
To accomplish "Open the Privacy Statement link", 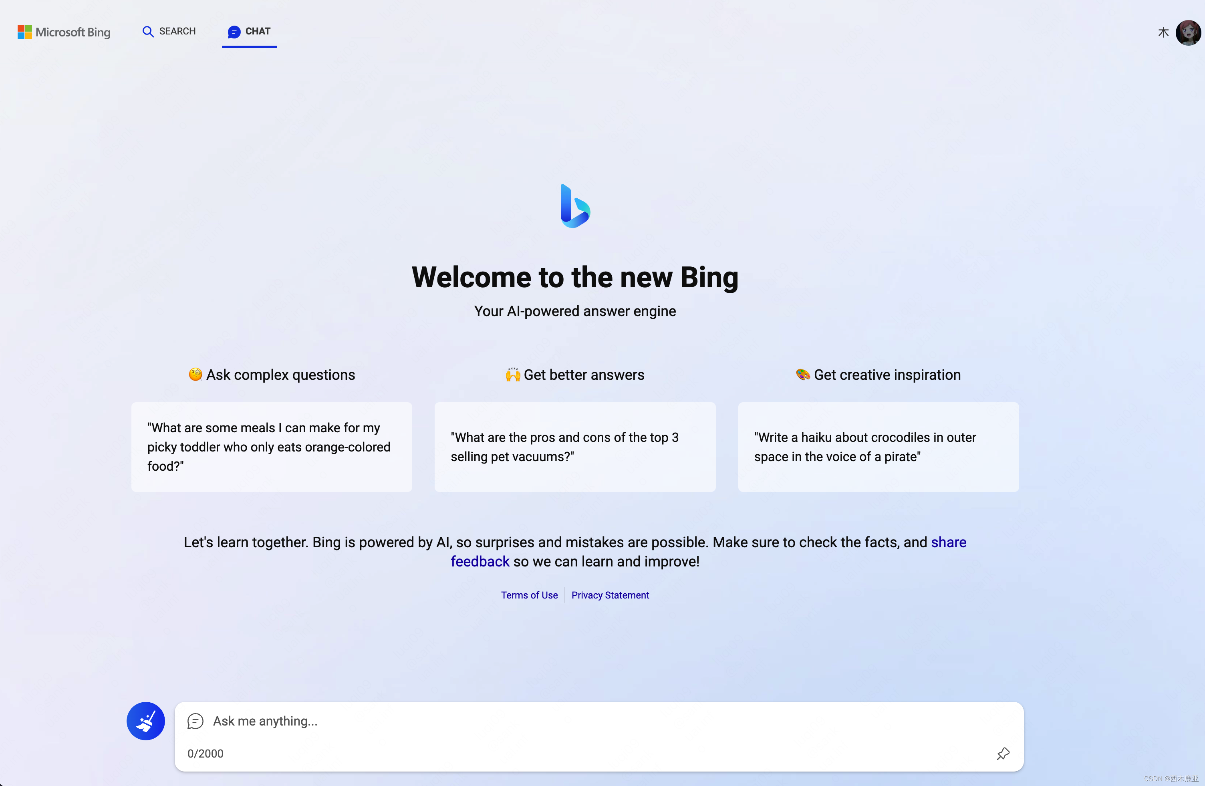I will tap(610, 595).
